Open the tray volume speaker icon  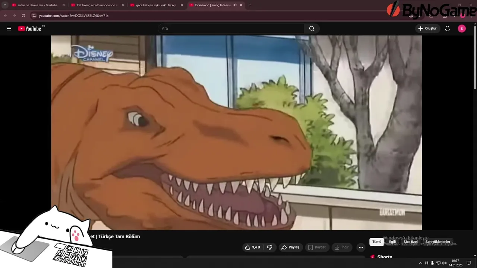(x=444, y=263)
